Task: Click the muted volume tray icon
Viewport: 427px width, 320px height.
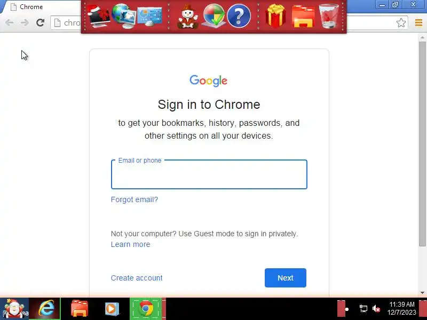Action: click(376, 309)
